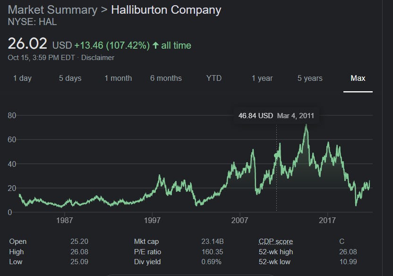
Task: Click the Div yield value 0.69%
Action: click(x=211, y=262)
